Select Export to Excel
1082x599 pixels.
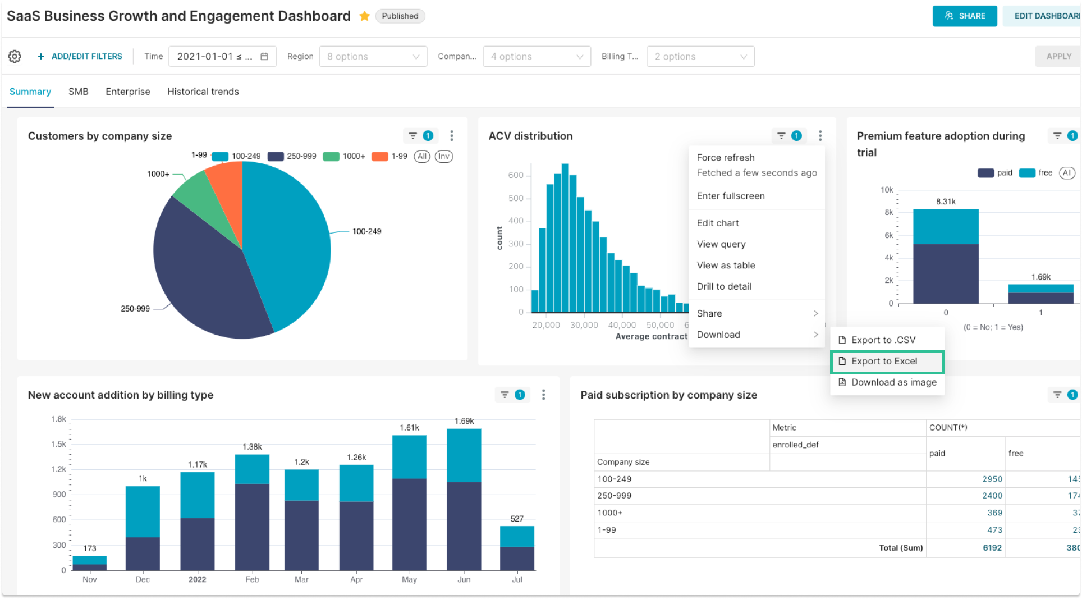884,361
